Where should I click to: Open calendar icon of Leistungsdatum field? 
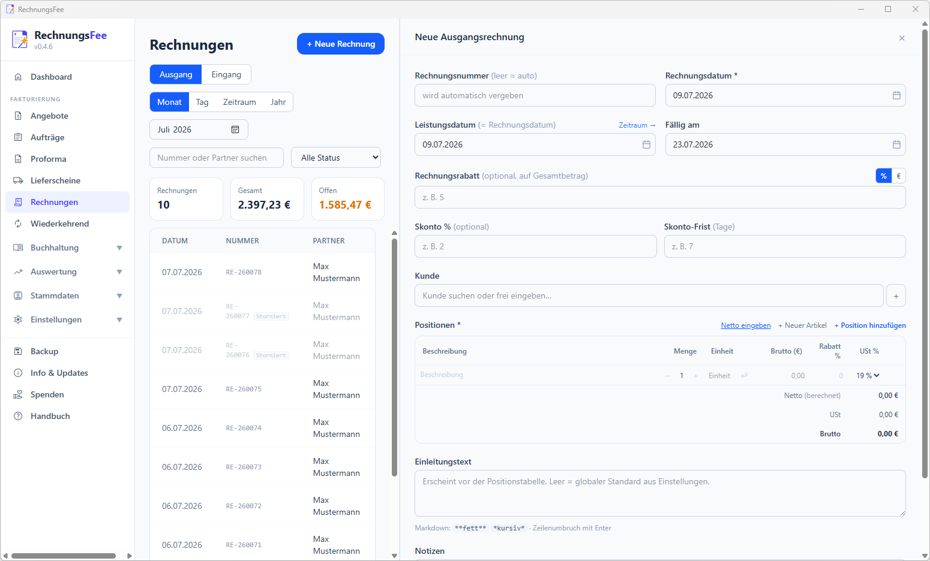coord(646,144)
